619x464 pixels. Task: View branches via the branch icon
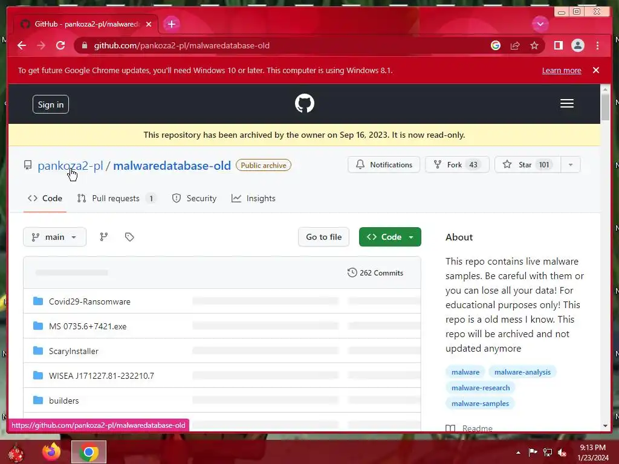click(104, 237)
